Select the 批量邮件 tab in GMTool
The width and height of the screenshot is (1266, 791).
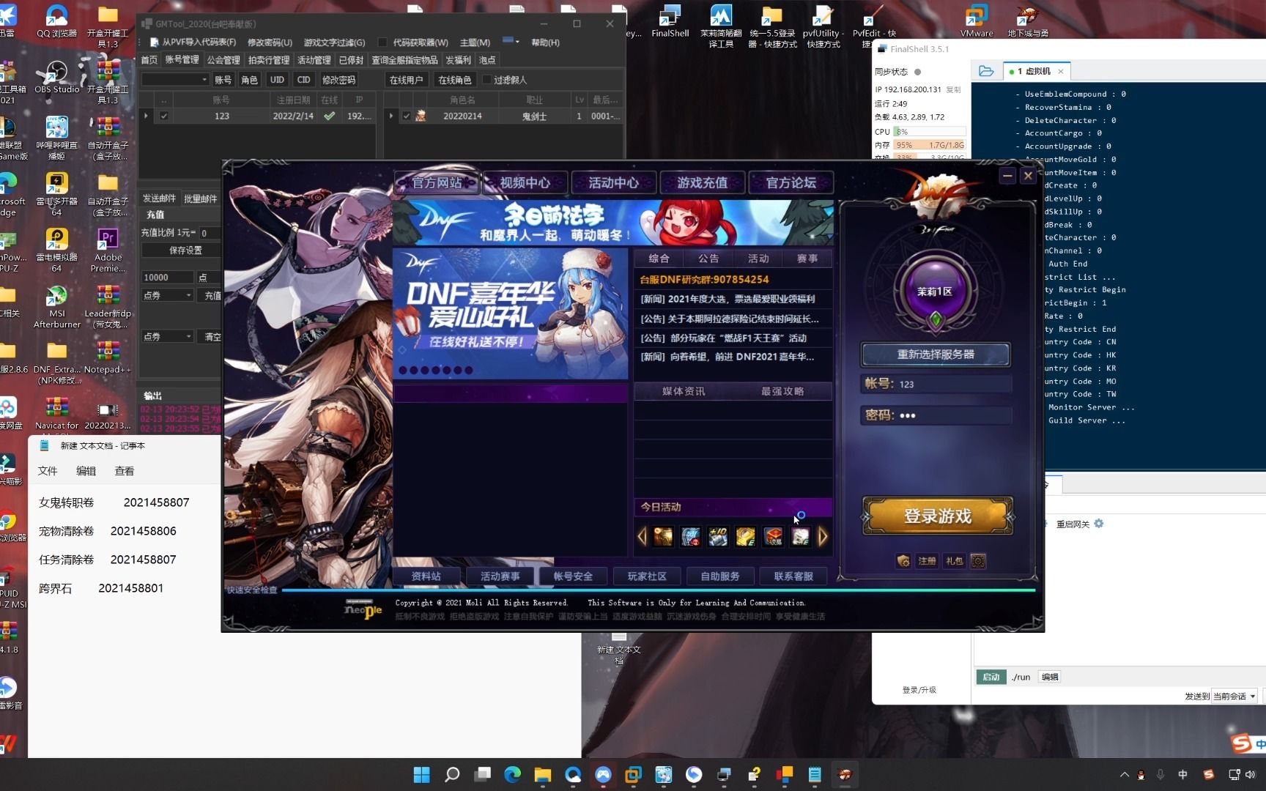[x=200, y=198]
